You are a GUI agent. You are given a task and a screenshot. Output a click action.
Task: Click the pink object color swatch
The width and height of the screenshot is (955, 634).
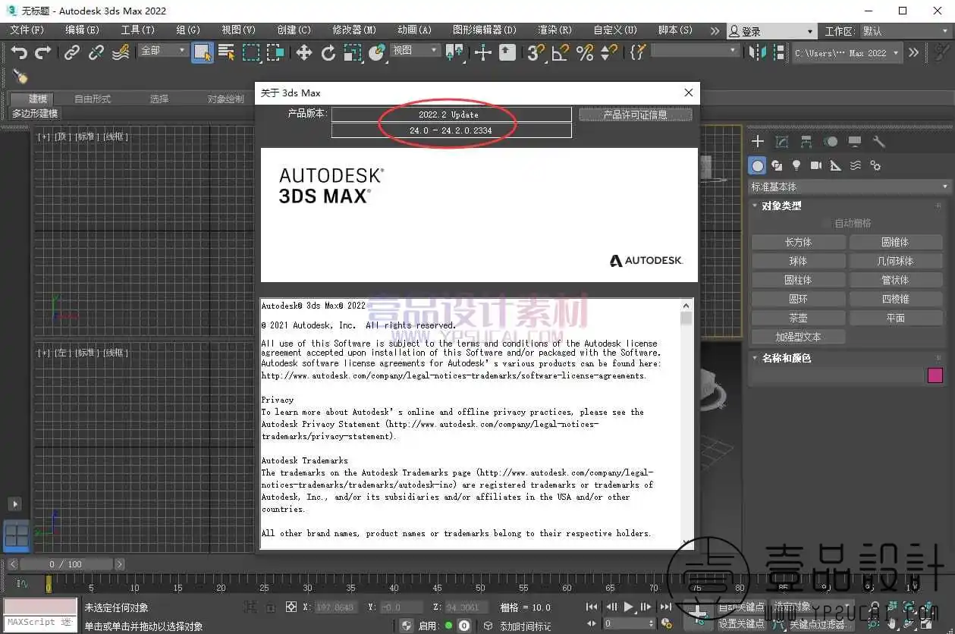935,375
